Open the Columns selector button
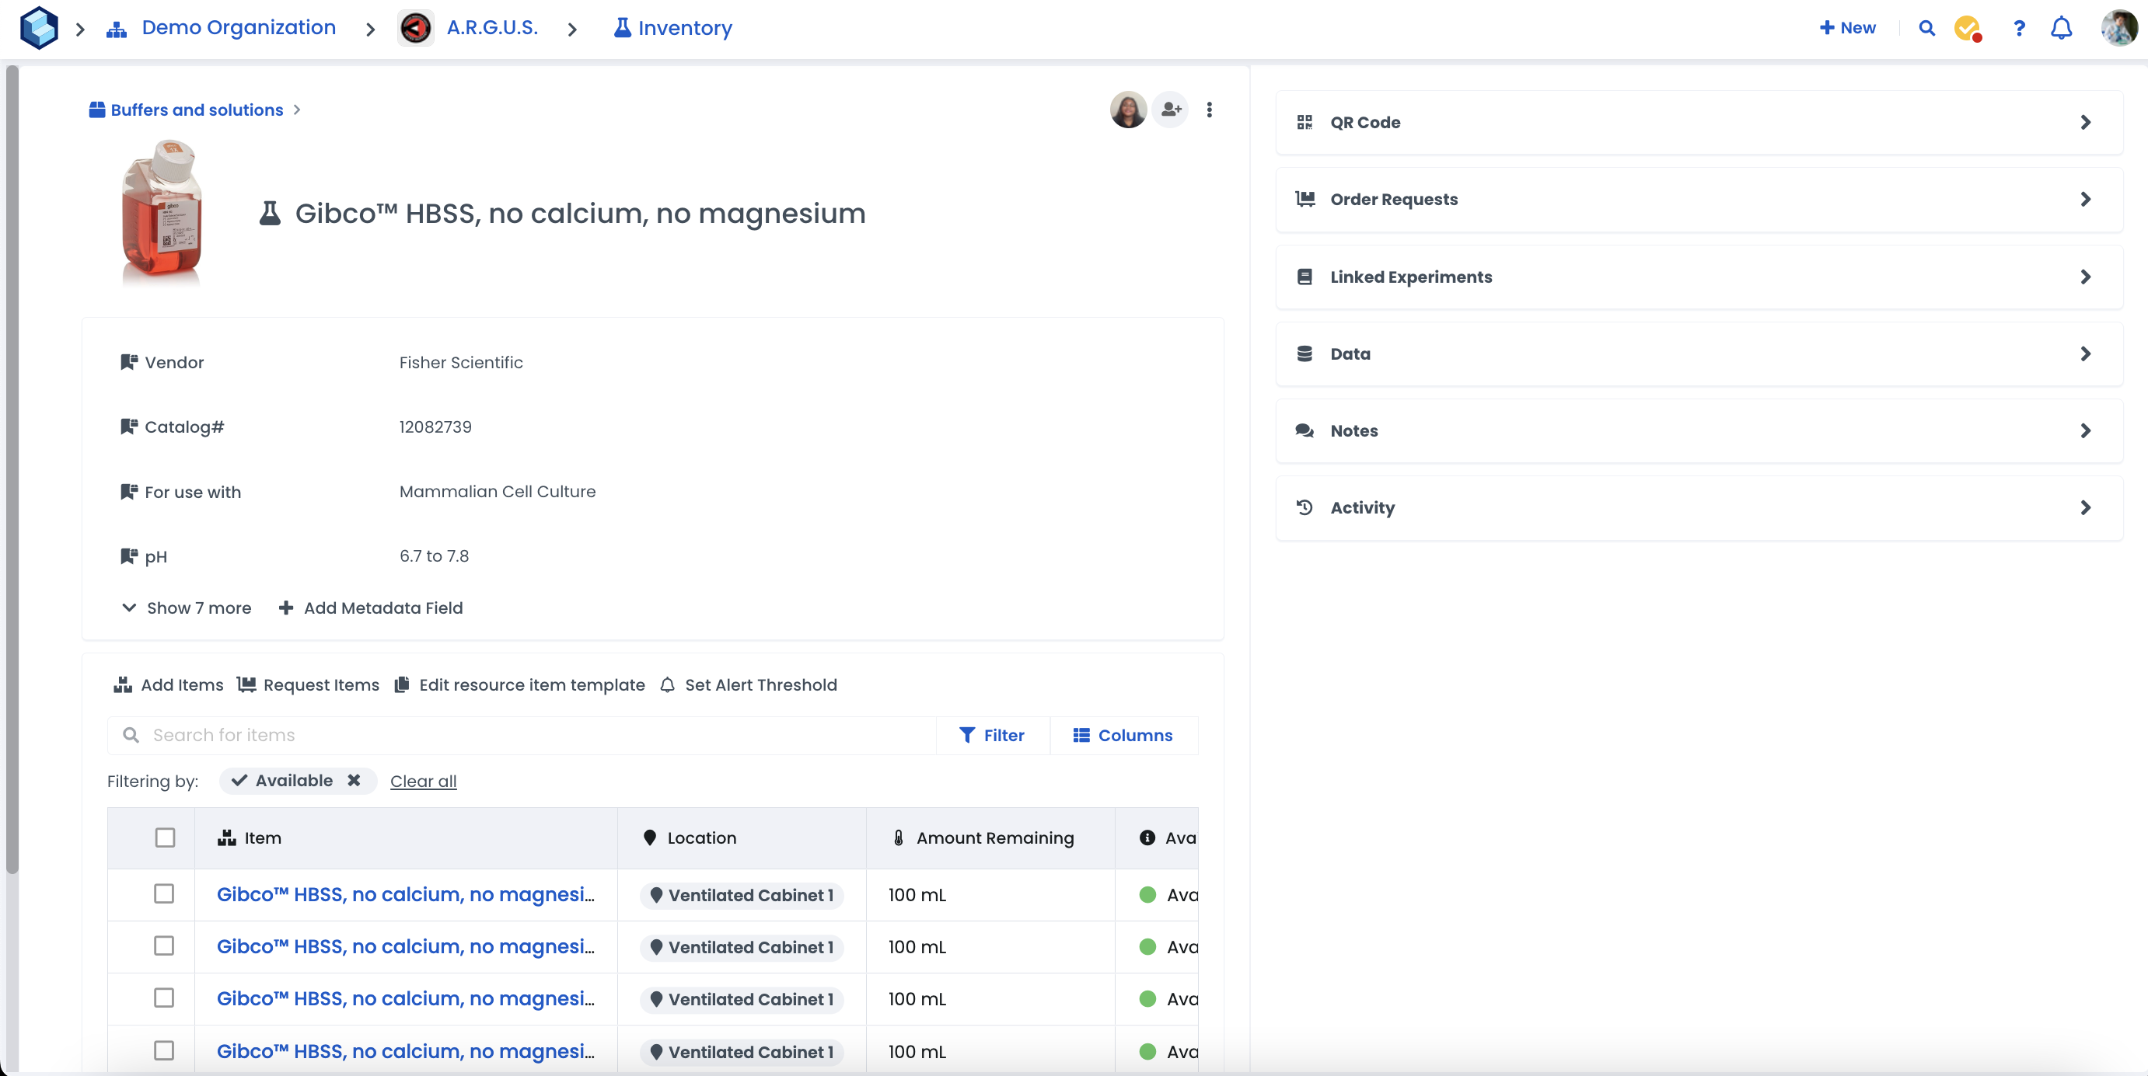The width and height of the screenshot is (2148, 1076). [x=1123, y=735]
